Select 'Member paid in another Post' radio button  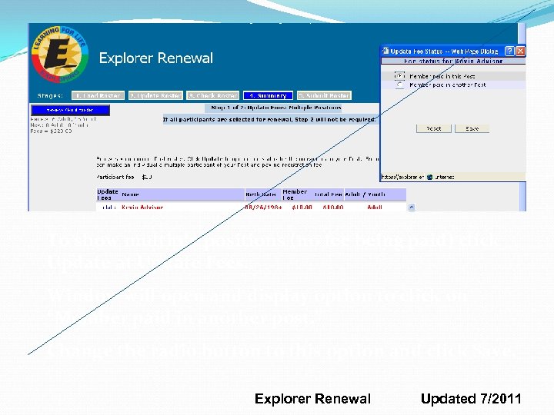[399, 85]
